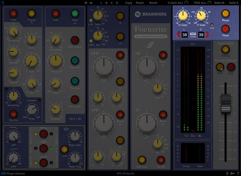Click the redo arrow icon

click(x=91, y=3)
